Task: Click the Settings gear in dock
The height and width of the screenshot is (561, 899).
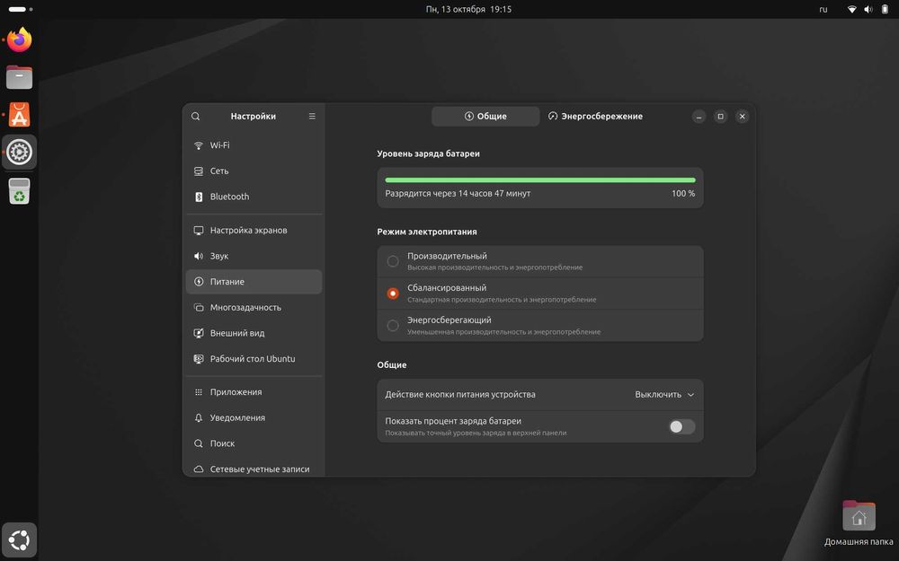Action: point(20,153)
